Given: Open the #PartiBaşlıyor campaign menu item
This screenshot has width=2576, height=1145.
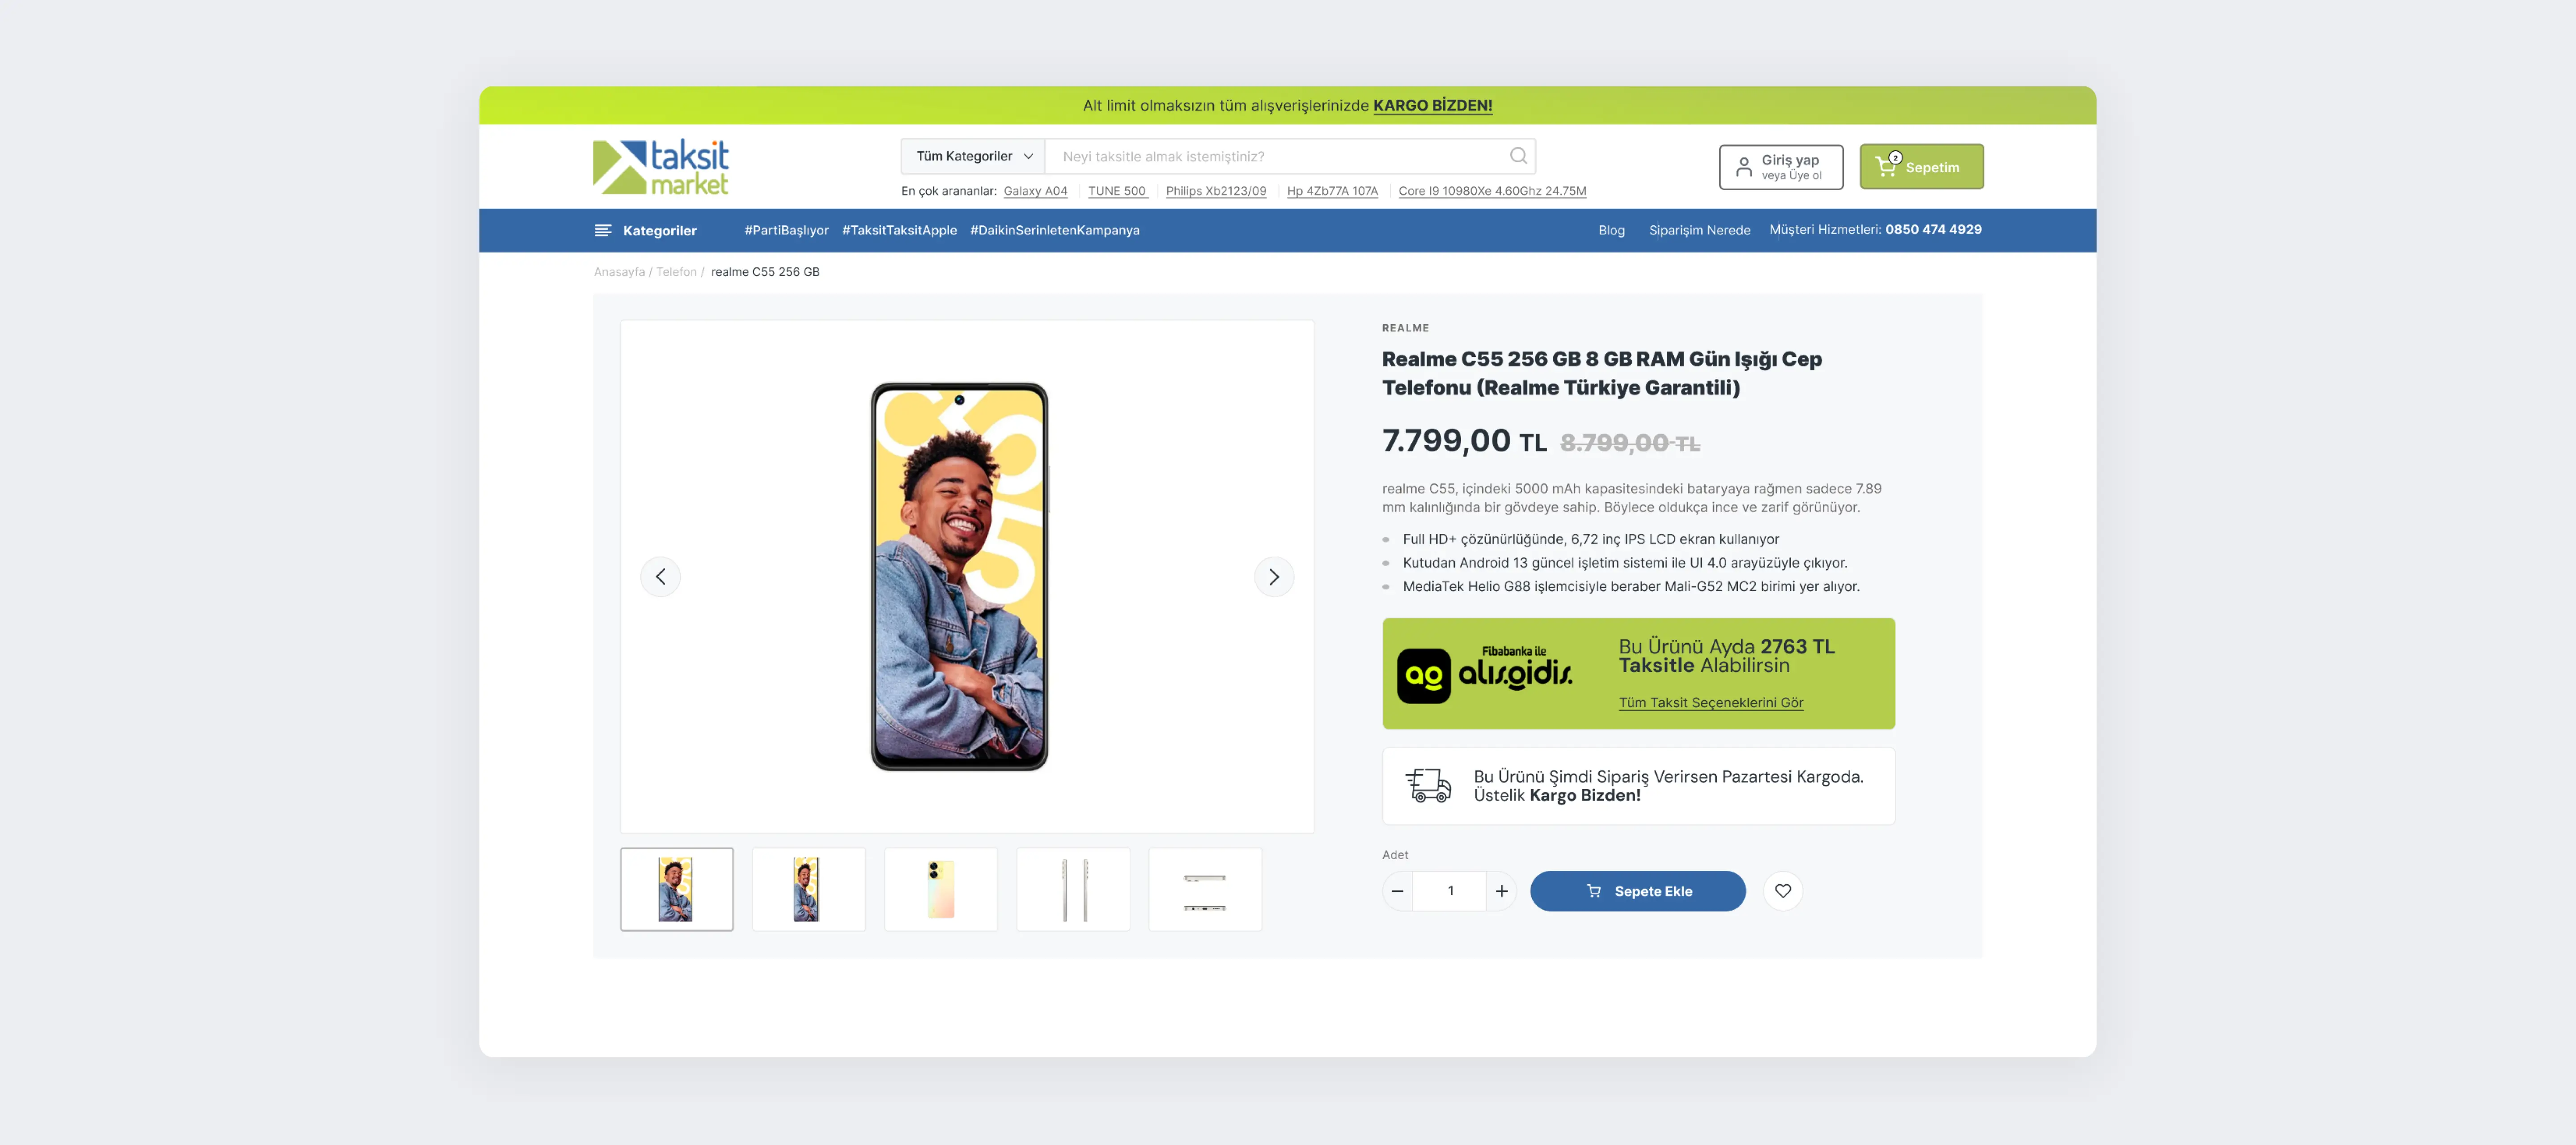Looking at the screenshot, I should pos(786,230).
